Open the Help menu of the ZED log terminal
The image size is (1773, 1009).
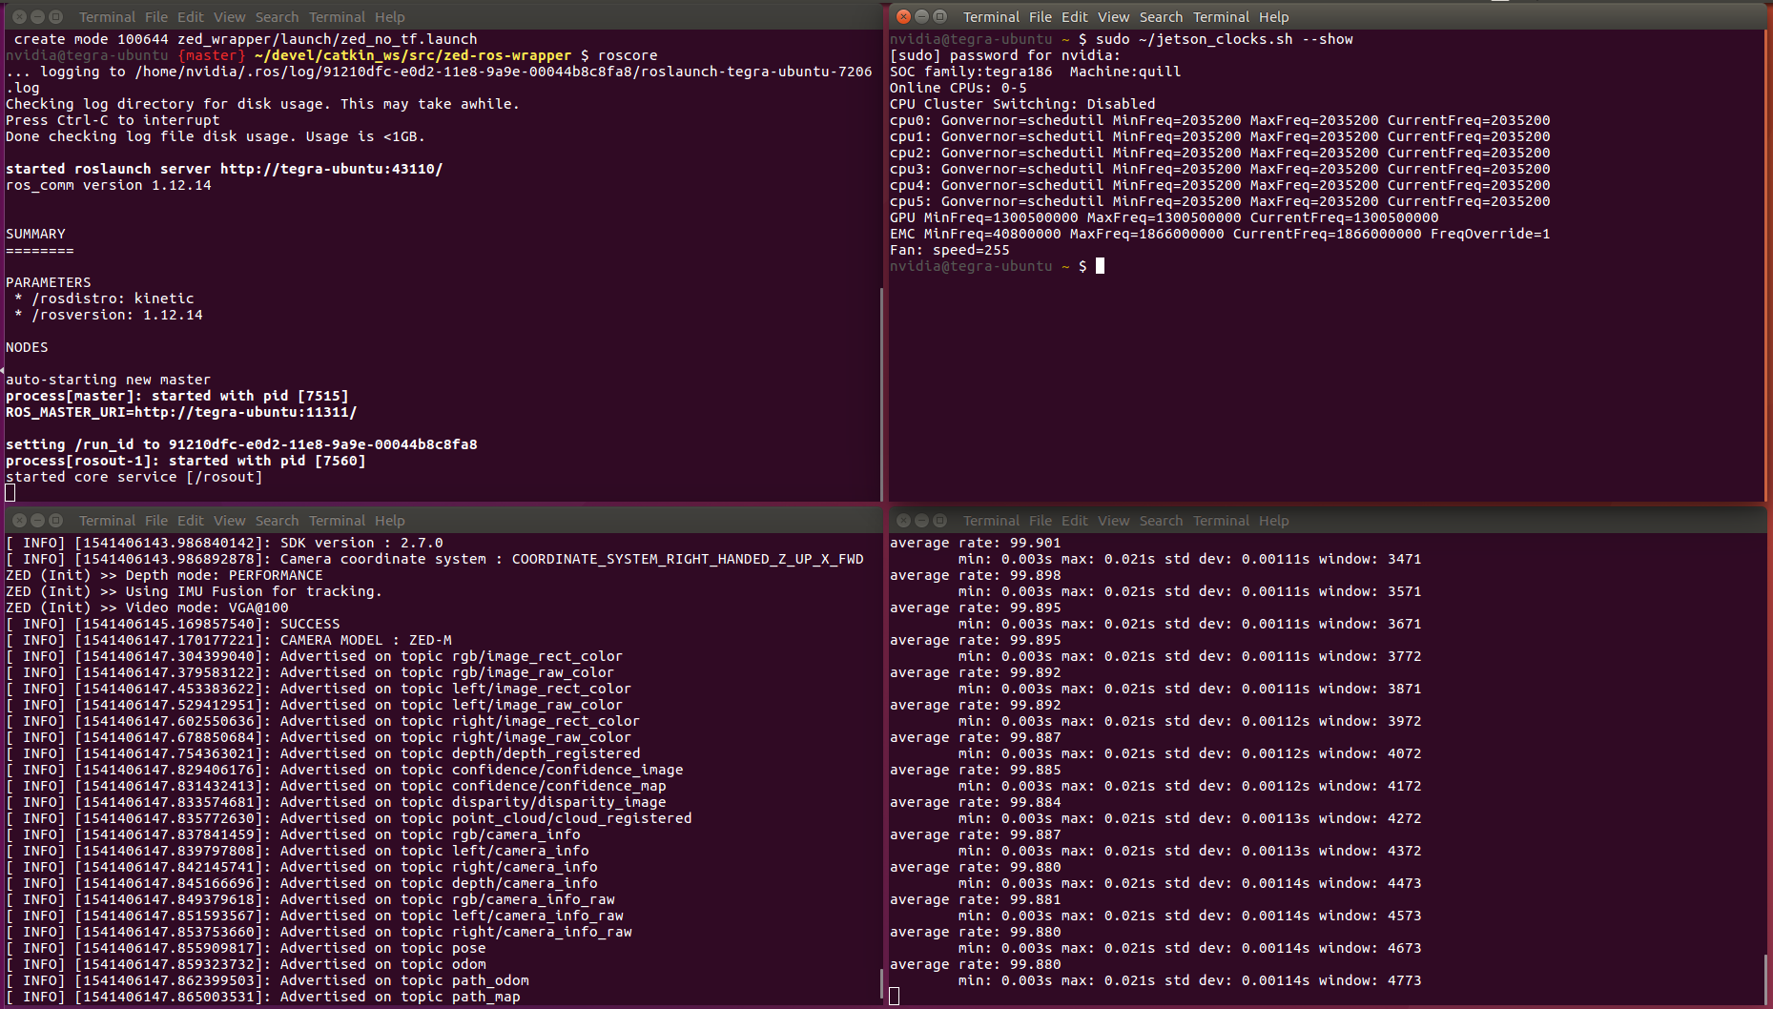[x=389, y=521]
